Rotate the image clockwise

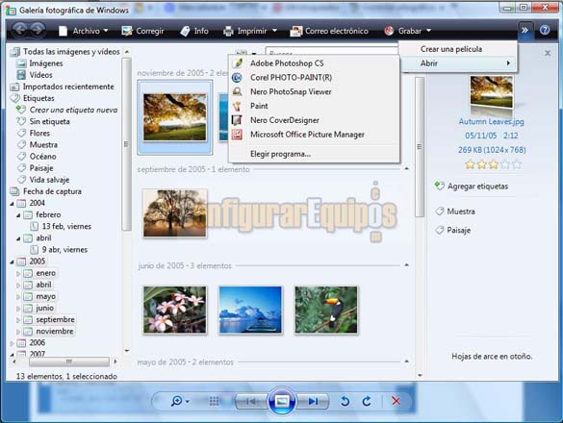coord(367,401)
